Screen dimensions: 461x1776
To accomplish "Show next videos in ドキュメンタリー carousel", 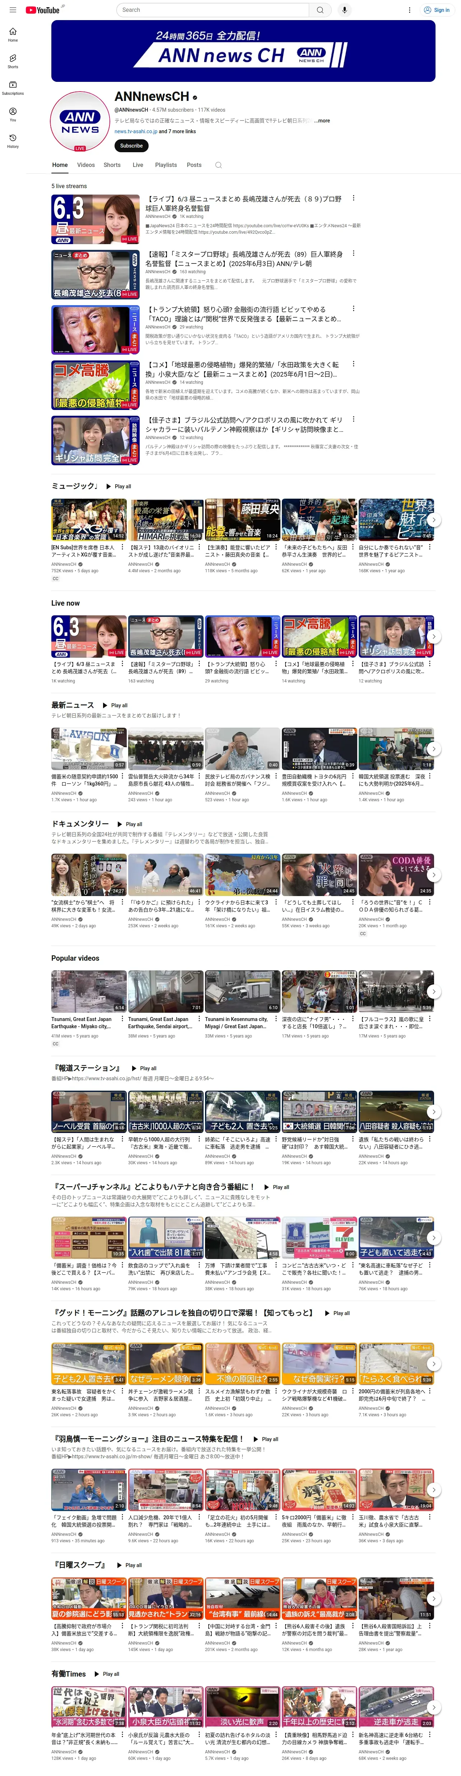I will 433,875.
